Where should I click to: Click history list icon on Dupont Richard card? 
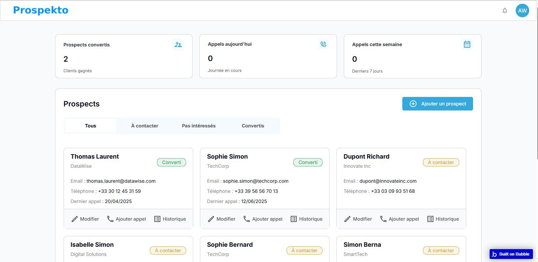pos(430,219)
